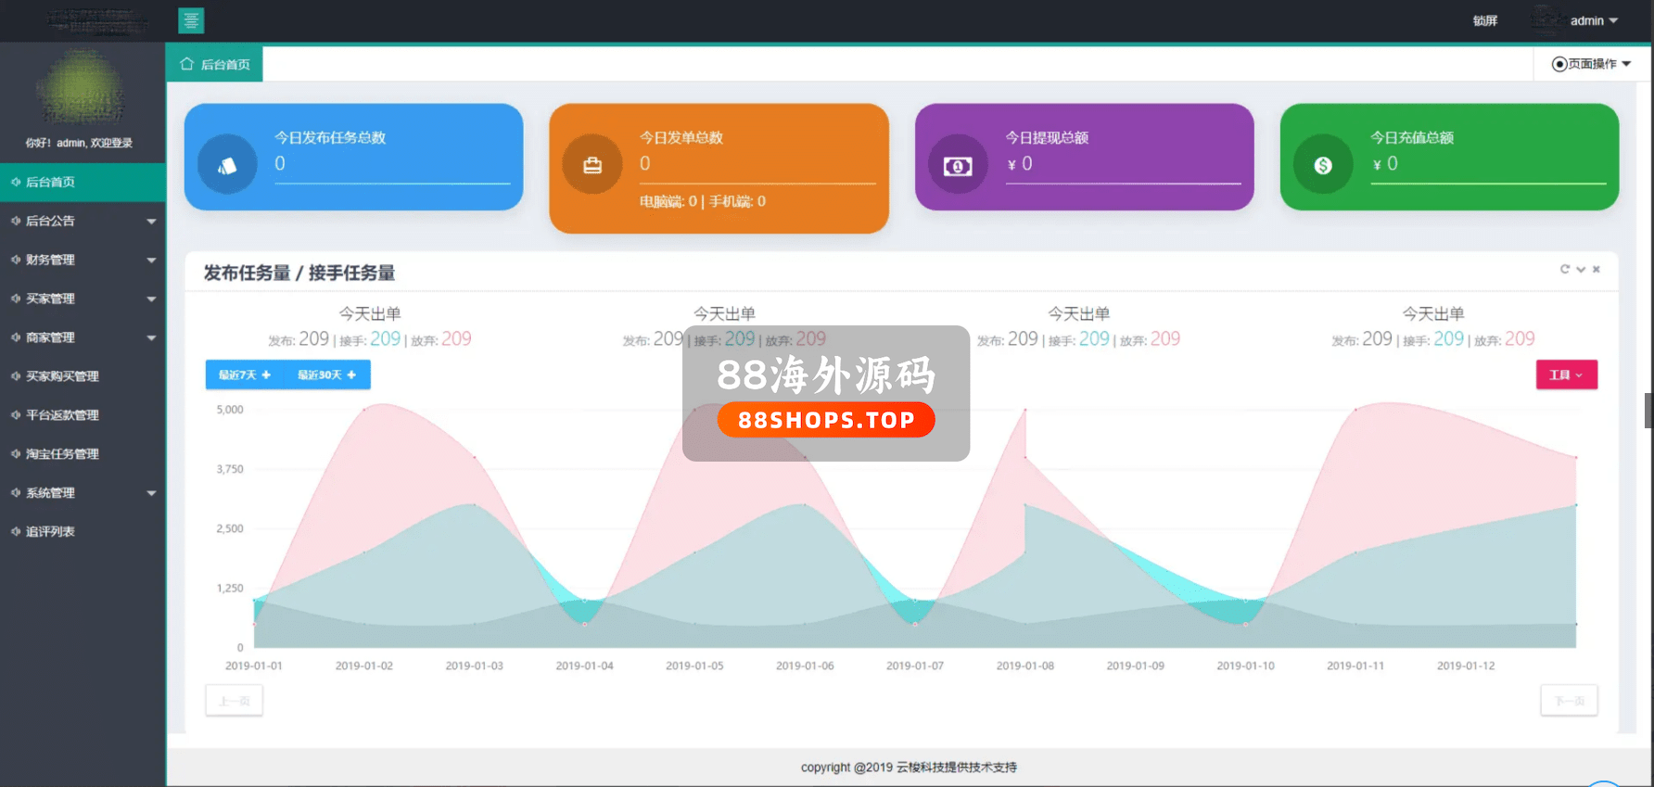Click the 最近7天 button
Screen dimensions: 1654x787
click(245, 374)
